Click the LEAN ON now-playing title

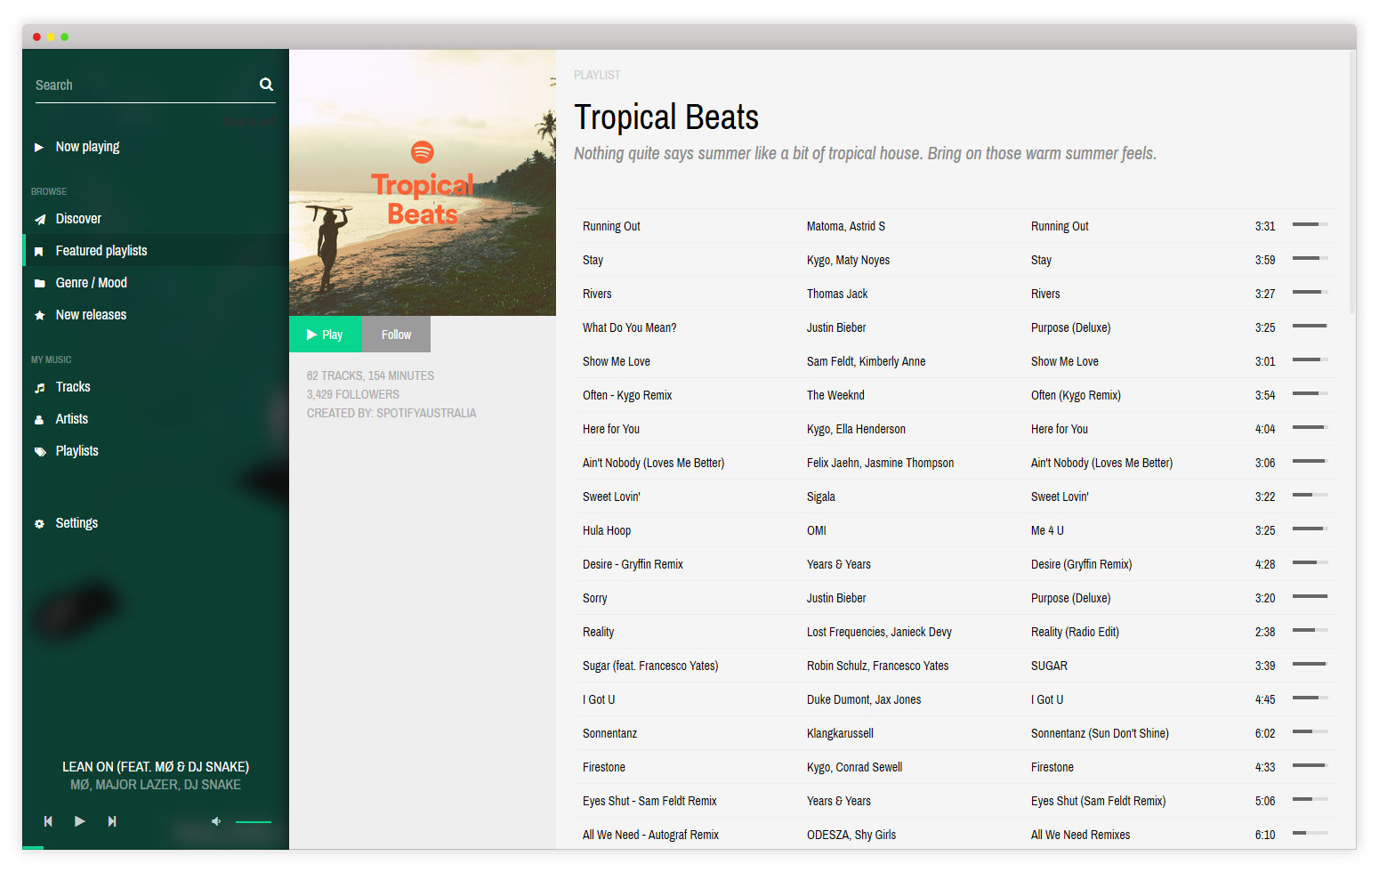156,767
